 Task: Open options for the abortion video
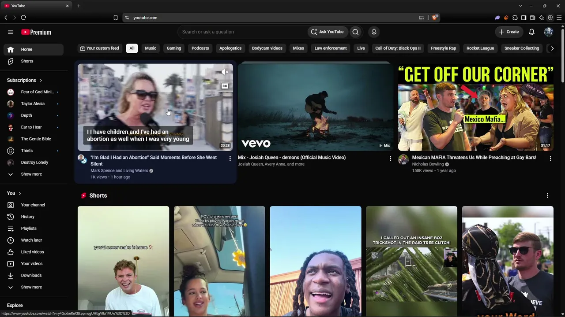230,158
